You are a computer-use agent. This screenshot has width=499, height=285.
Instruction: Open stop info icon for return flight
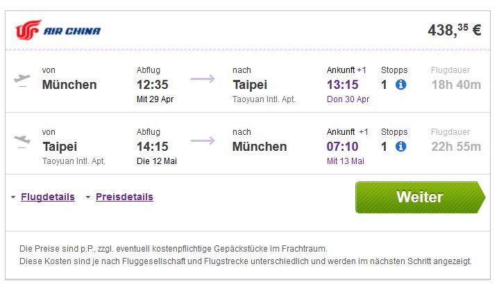(400, 147)
